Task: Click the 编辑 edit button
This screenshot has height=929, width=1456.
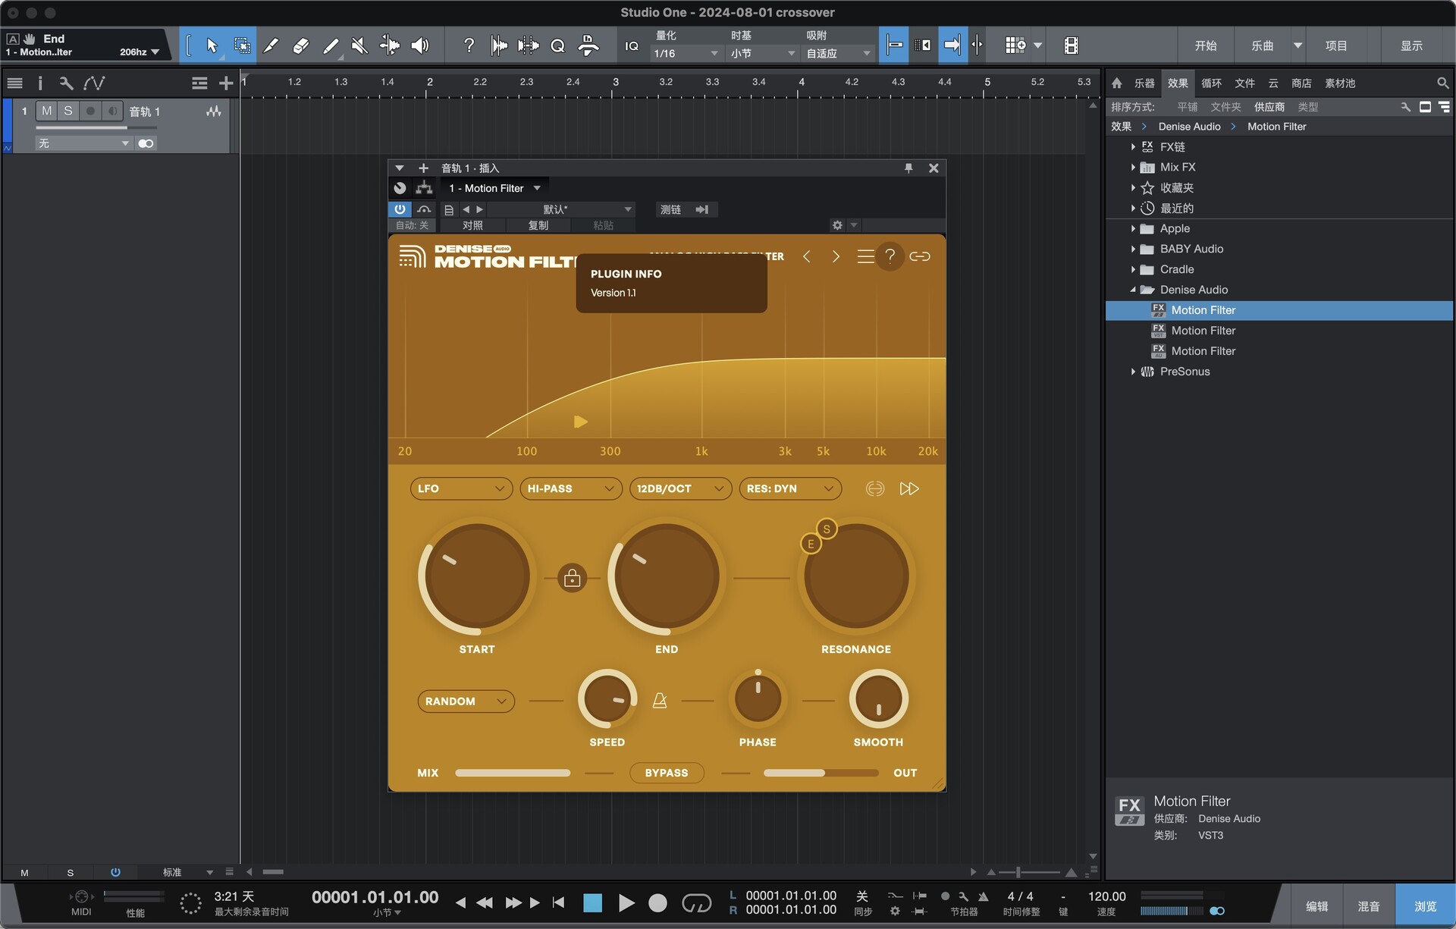Action: tap(1316, 906)
